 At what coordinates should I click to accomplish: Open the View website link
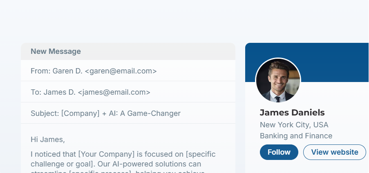tap(334, 152)
